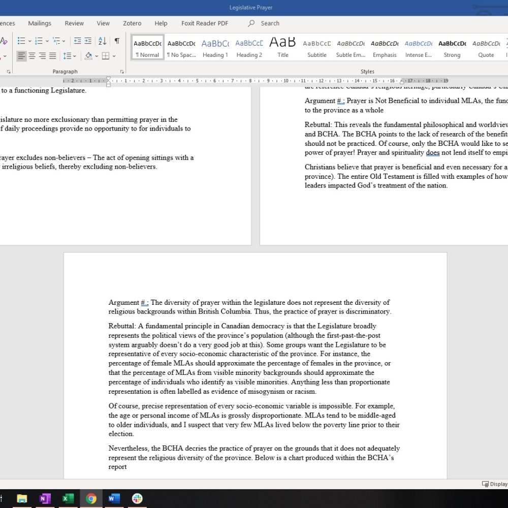Increase the paragraph indent
508x508 pixels.
88,41
